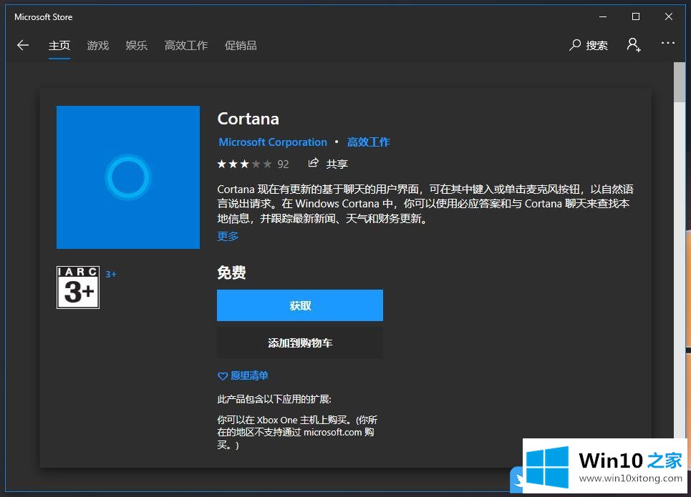
Task: Click the 3+ age rating link
Action: tap(110, 275)
